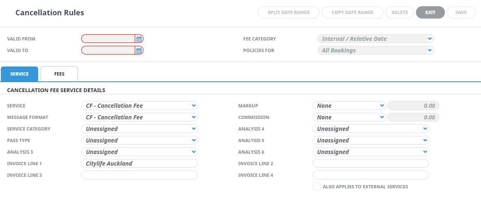Expand the Pass Type dropdown
The height and width of the screenshot is (197, 481).
click(140, 140)
